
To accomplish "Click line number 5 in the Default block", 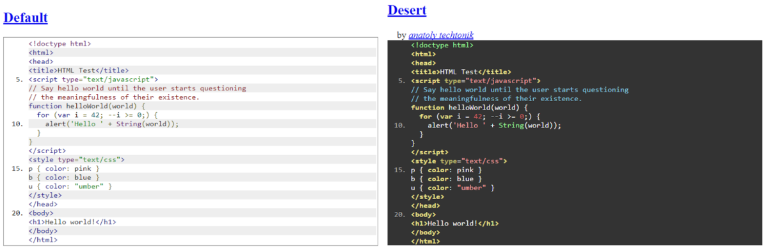I will pyautogui.click(x=19, y=79).
